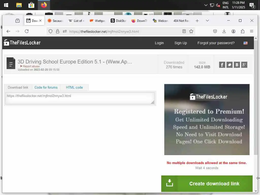Click the 3D Driving School file title

(75, 62)
